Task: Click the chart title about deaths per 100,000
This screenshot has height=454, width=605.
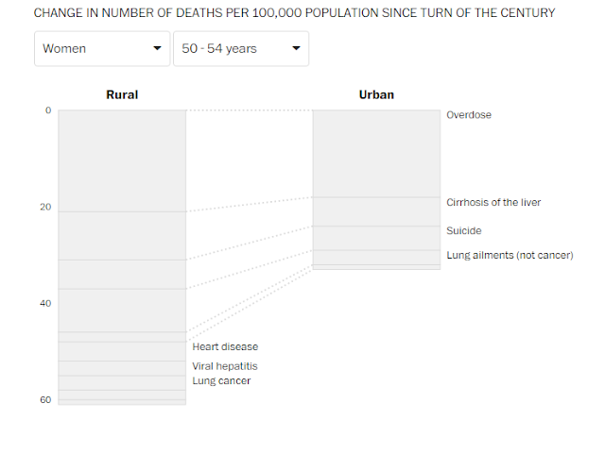Action: pos(294,13)
